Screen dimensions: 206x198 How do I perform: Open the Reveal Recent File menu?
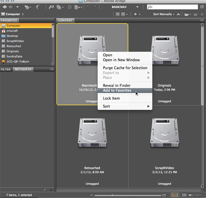[x=28, y=7]
